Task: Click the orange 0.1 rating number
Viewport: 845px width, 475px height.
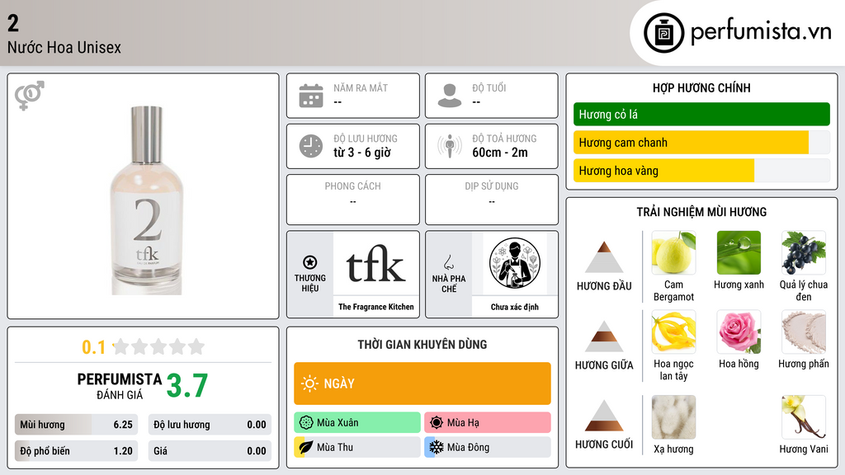Action: pos(93,347)
